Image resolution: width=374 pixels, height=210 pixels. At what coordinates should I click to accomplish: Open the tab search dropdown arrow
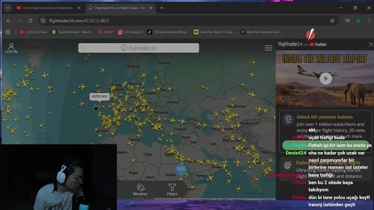pos(8,8)
